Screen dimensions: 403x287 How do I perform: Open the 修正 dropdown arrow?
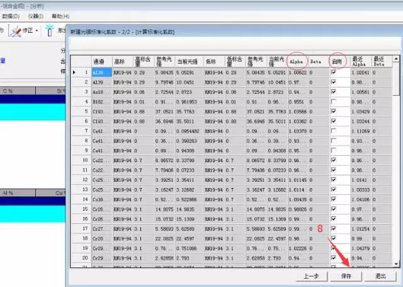pyautogui.click(x=38, y=30)
